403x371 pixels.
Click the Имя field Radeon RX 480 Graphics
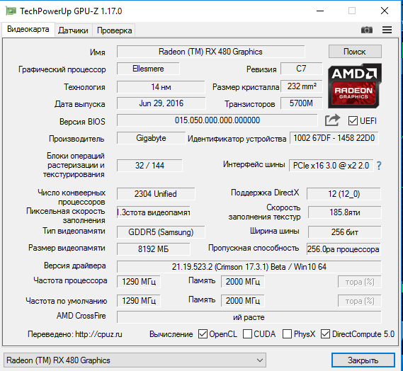pyautogui.click(x=211, y=52)
